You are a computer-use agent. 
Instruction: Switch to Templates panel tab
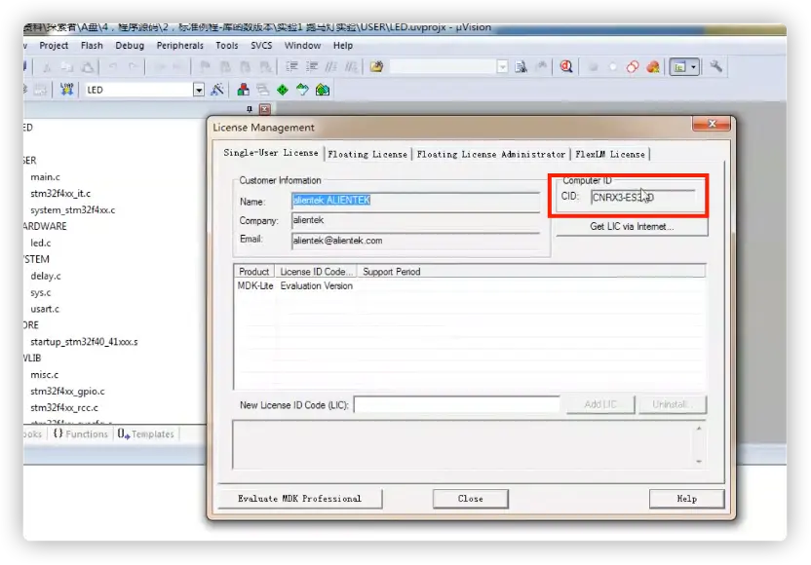pyautogui.click(x=146, y=433)
